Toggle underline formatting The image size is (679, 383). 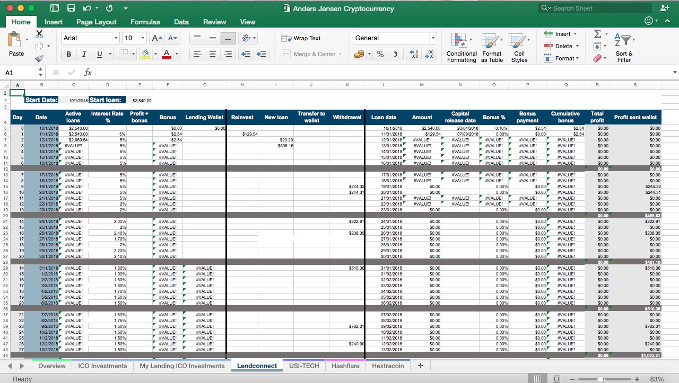point(99,54)
